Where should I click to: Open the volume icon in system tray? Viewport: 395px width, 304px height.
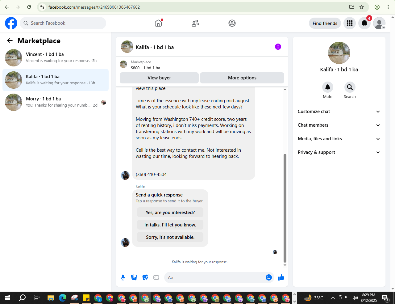coord(355,298)
